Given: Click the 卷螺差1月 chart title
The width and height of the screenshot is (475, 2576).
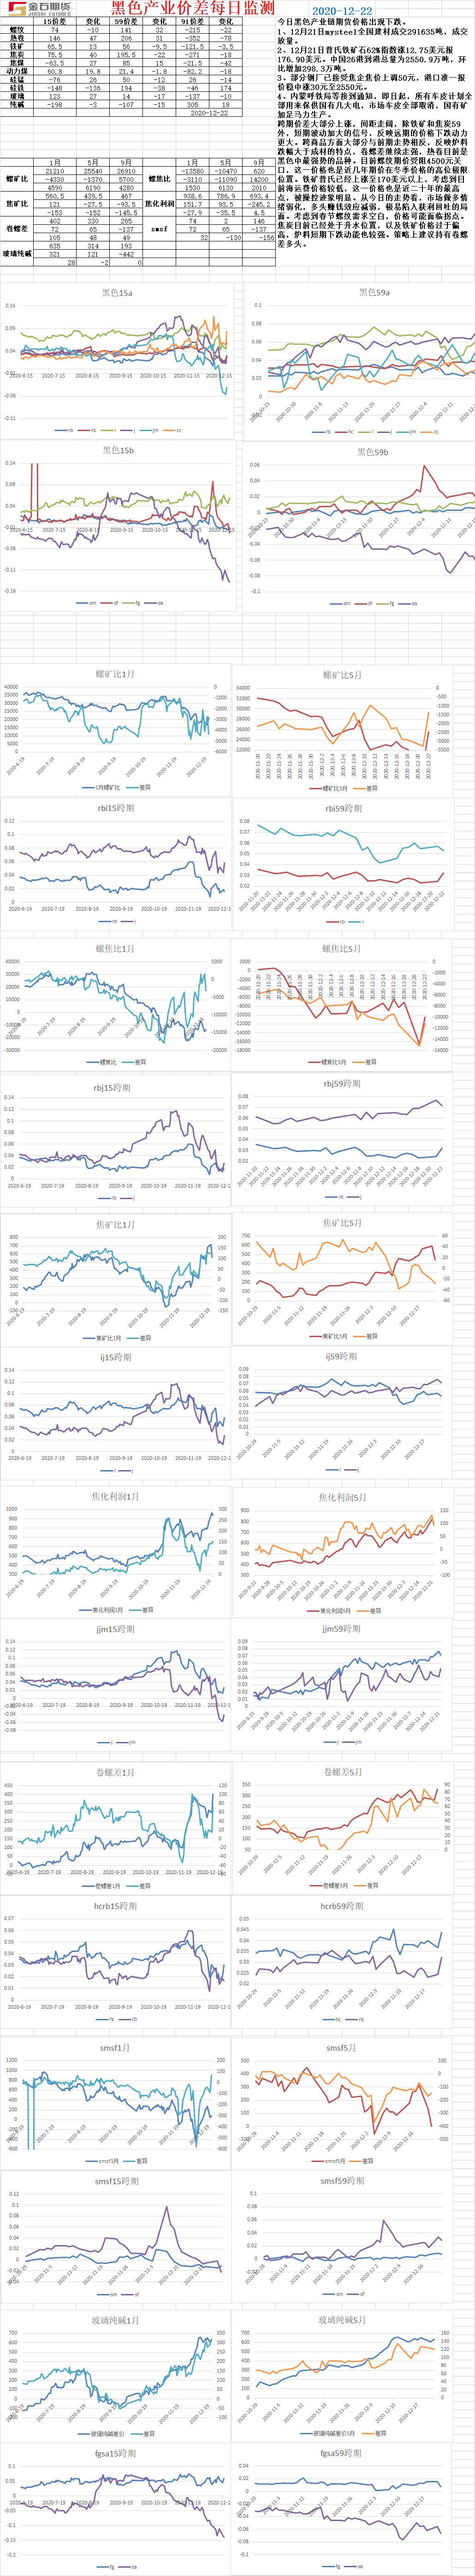Looking at the screenshot, I should coord(115,1772).
